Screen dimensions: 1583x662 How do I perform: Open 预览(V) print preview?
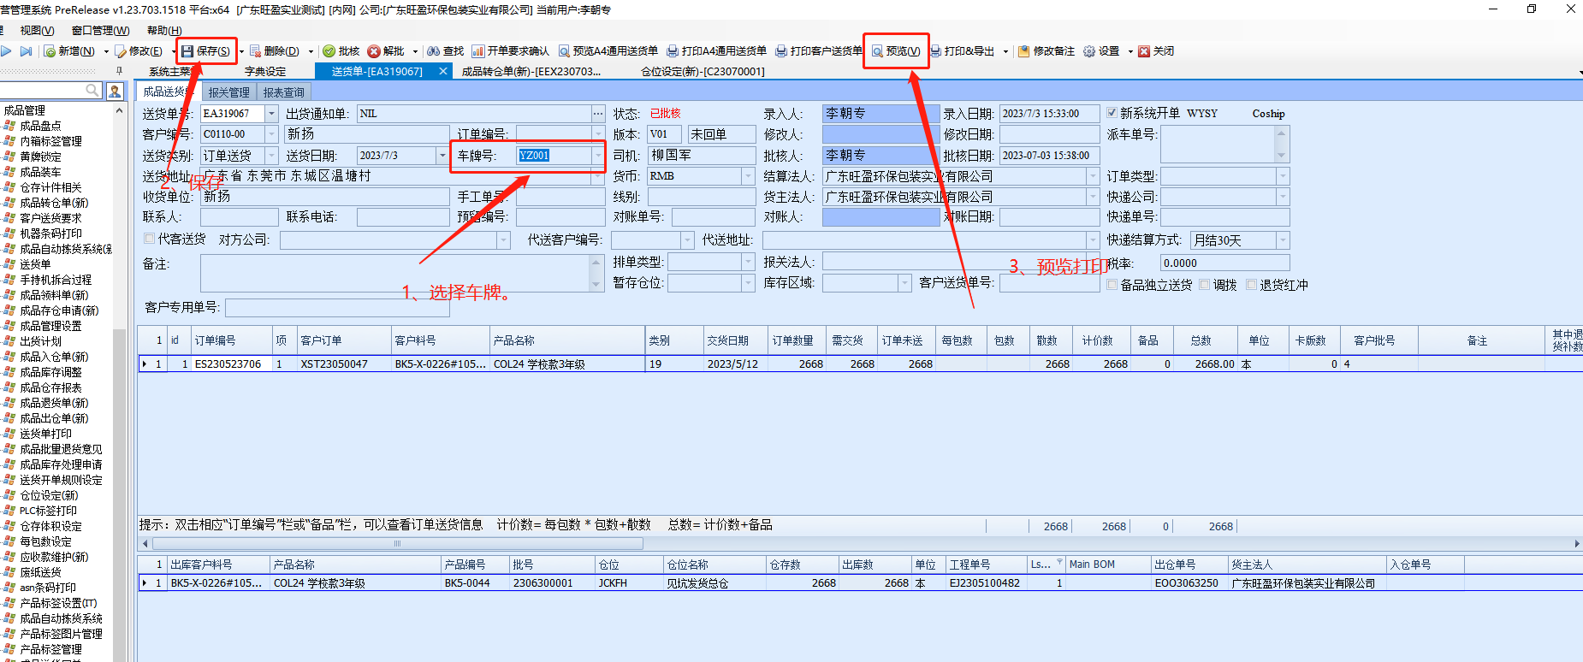pos(896,51)
